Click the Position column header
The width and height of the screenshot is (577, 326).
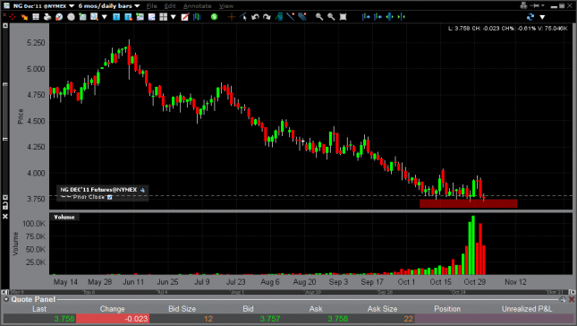pyautogui.click(x=447, y=309)
